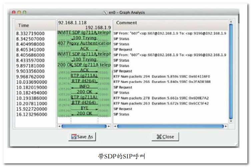This screenshot has height=167, width=251.
Task: Click the 100 Trying flow at 8.342507000
Action: (x=84, y=38)
